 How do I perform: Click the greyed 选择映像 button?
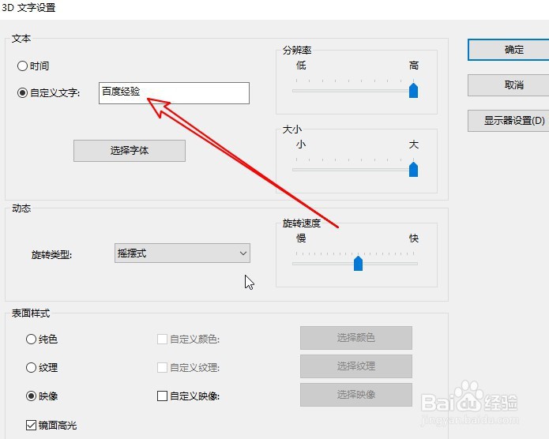(356, 395)
